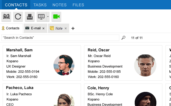Image resolution: width=171 pixels, height=106 pixels.
Task: Click Oscar Reid's mobile number 202-555-0185
Action: pos(110,71)
